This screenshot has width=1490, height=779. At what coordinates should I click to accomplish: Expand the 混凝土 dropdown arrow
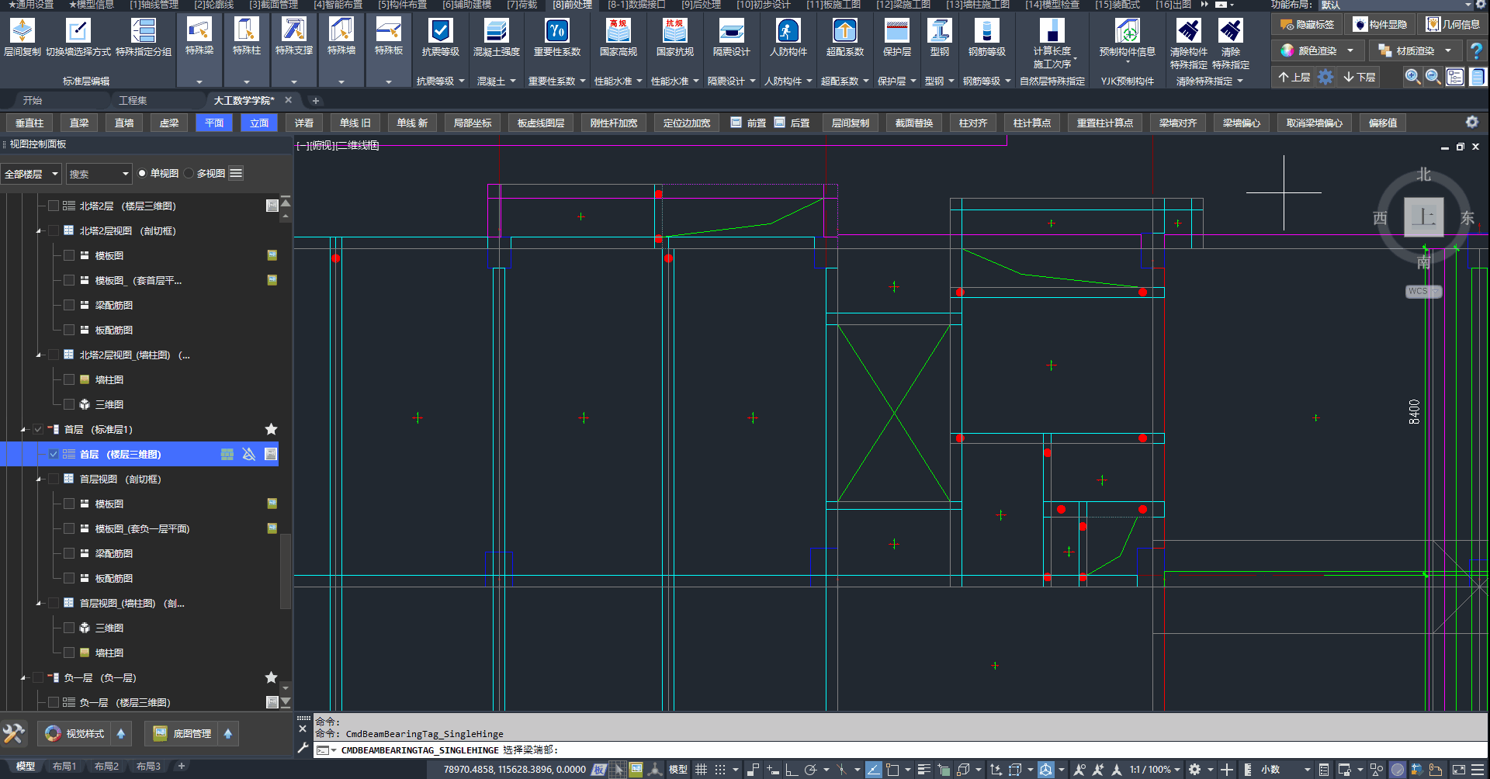513,81
